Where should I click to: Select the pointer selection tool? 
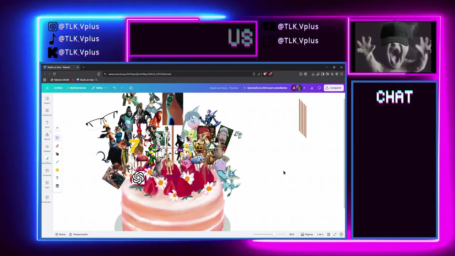tap(57, 138)
